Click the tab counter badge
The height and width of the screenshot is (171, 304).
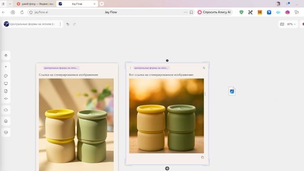coord(3,4)
